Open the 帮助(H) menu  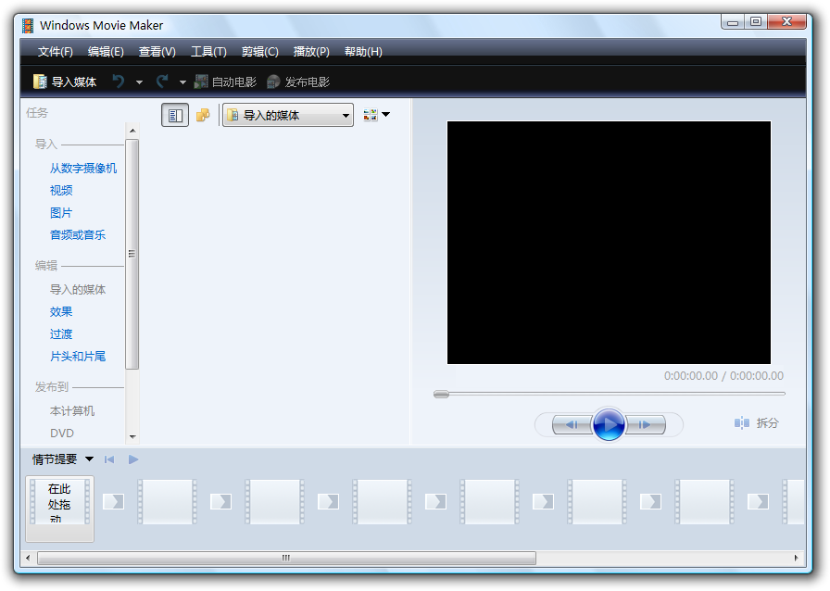coord(363,51)
